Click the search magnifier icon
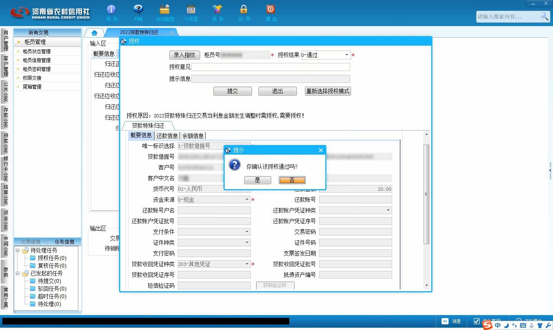Image resolution: width=553 pixels, height=330 pixels. coord(544,16)
